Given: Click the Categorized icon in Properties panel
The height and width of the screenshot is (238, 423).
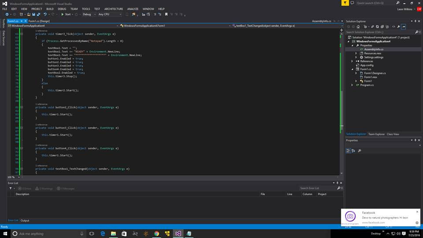Looking at the screenshot, I should tap(348, 151).
